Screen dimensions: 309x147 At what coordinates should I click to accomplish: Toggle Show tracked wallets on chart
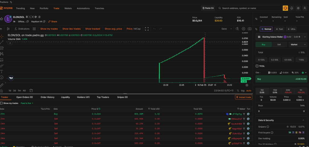(x=93, y=29)
